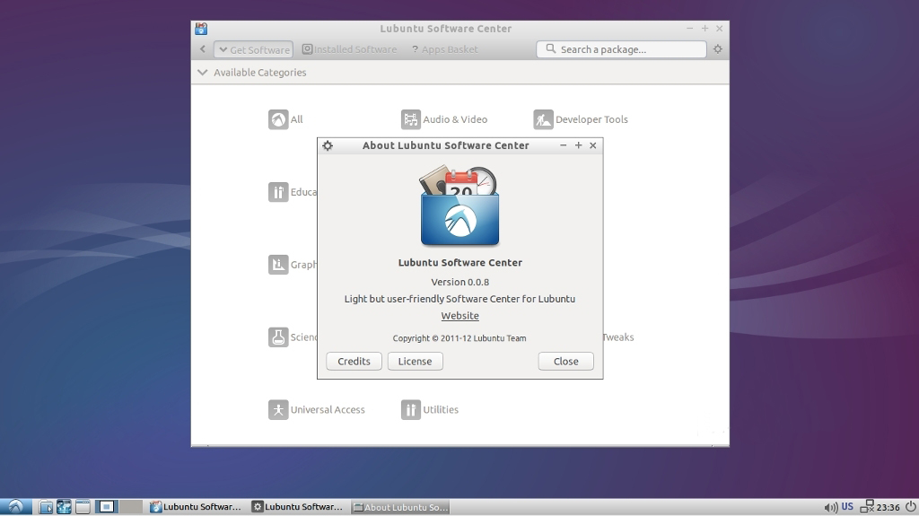The height and width of the screenshot is (516, 919).
Task: Collapse the Available Categories expander
Action: [x=202, y=73]
